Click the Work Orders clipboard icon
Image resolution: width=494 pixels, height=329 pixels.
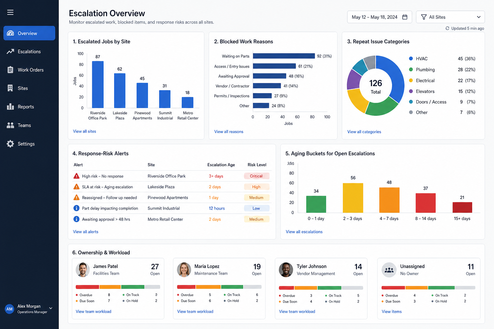pos(10,70)
